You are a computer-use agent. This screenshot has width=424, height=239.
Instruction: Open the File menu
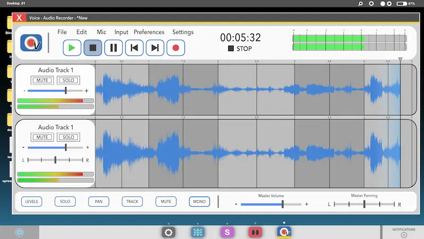click(62, 32)
